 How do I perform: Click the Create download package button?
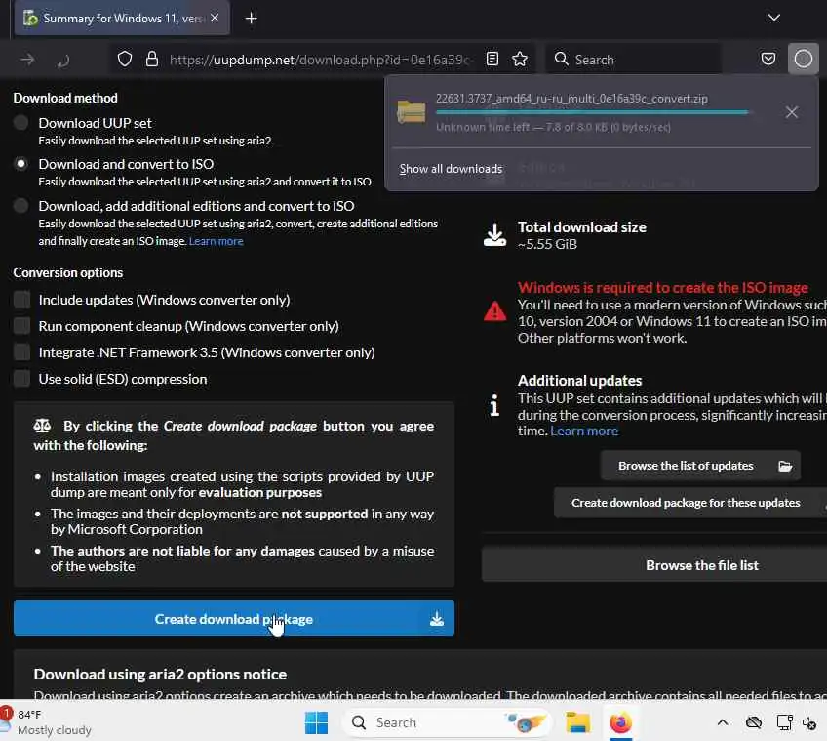click(x=234, y=618)
